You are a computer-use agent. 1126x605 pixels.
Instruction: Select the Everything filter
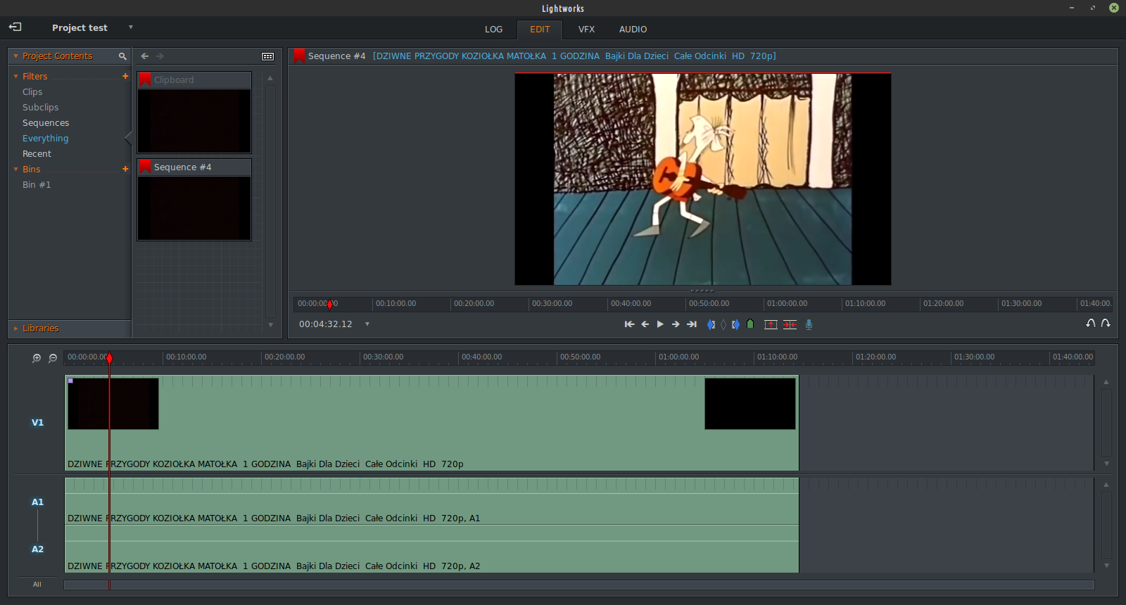tap(46, 139)
